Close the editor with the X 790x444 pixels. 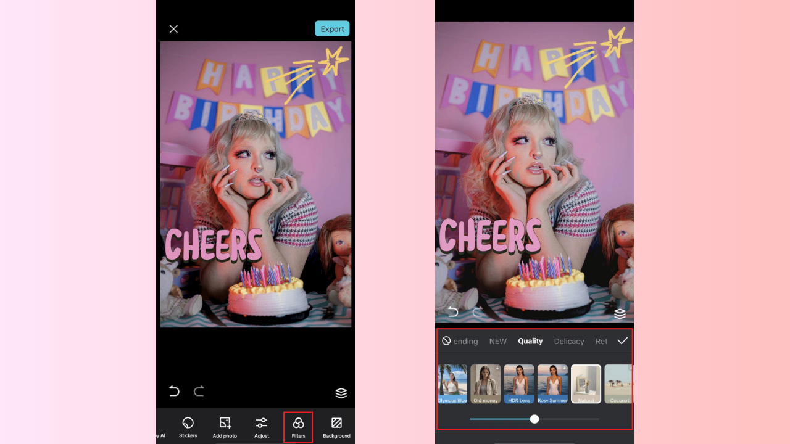click(x=173, y=28)
